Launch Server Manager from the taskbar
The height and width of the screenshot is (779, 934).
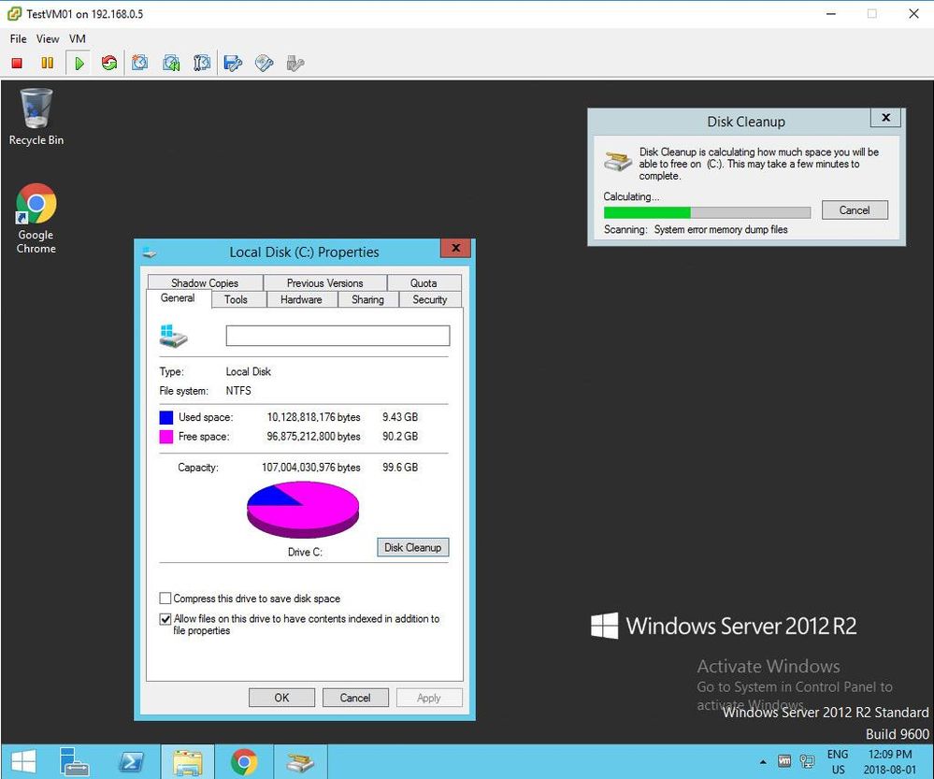pyautogui.click(x=74, y=762)
